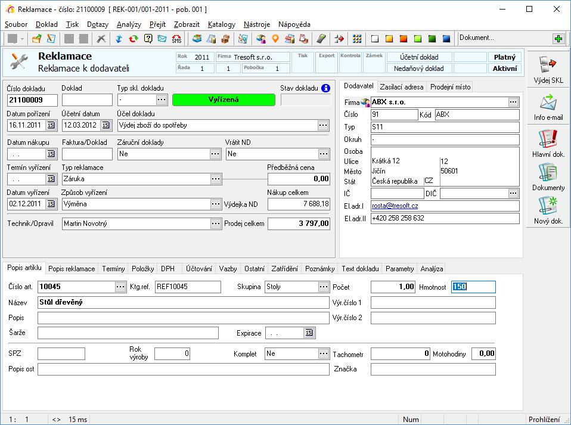Click the Aktivní status button

pyautogui.click(x=505, y=69)
